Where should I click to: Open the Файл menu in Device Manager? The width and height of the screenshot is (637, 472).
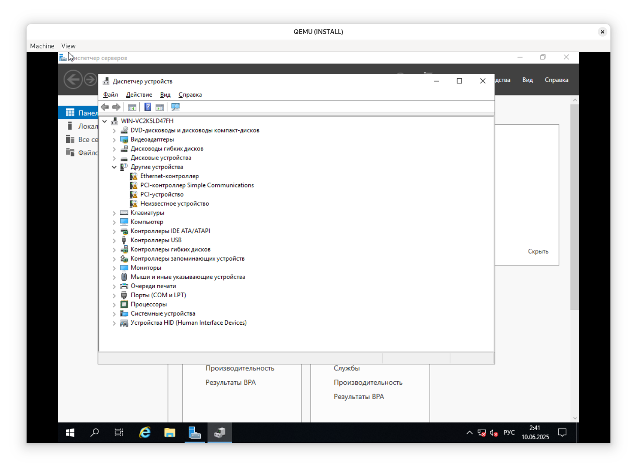[x=111, y=95]
